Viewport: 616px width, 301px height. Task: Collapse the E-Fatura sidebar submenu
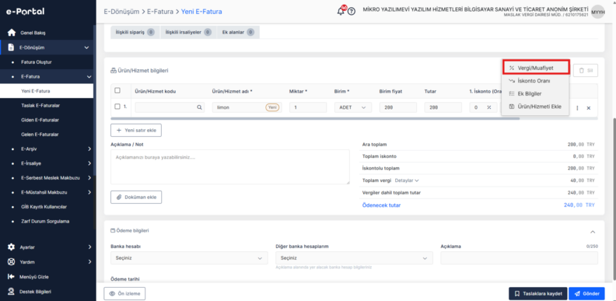[x=89, y=77]
